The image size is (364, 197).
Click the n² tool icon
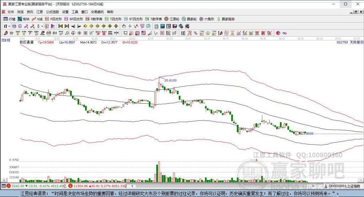[x=61, y=33]
